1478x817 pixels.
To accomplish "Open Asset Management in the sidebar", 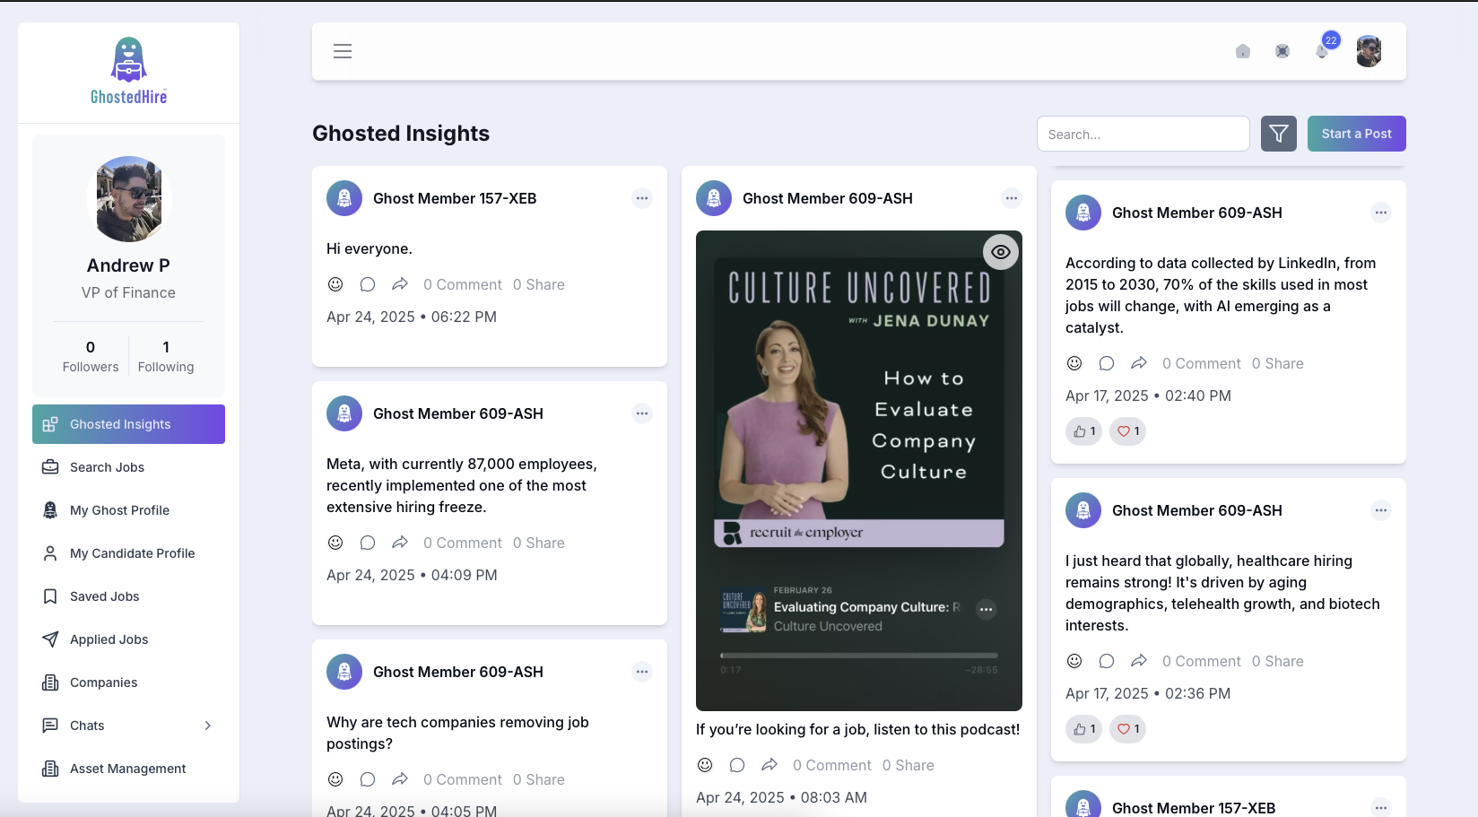I will point(128,769).
